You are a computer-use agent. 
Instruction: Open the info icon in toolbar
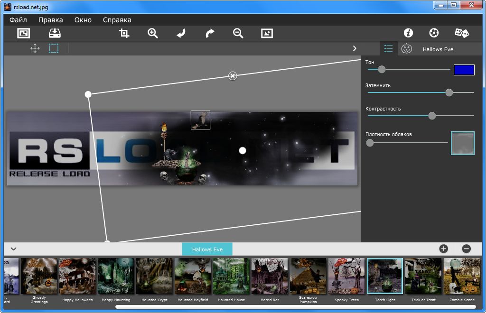click(x=408, y=33)
